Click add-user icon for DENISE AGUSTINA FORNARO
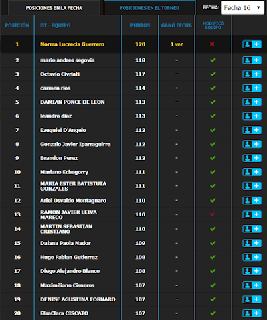Screen dimensions: 267x320 252,299
